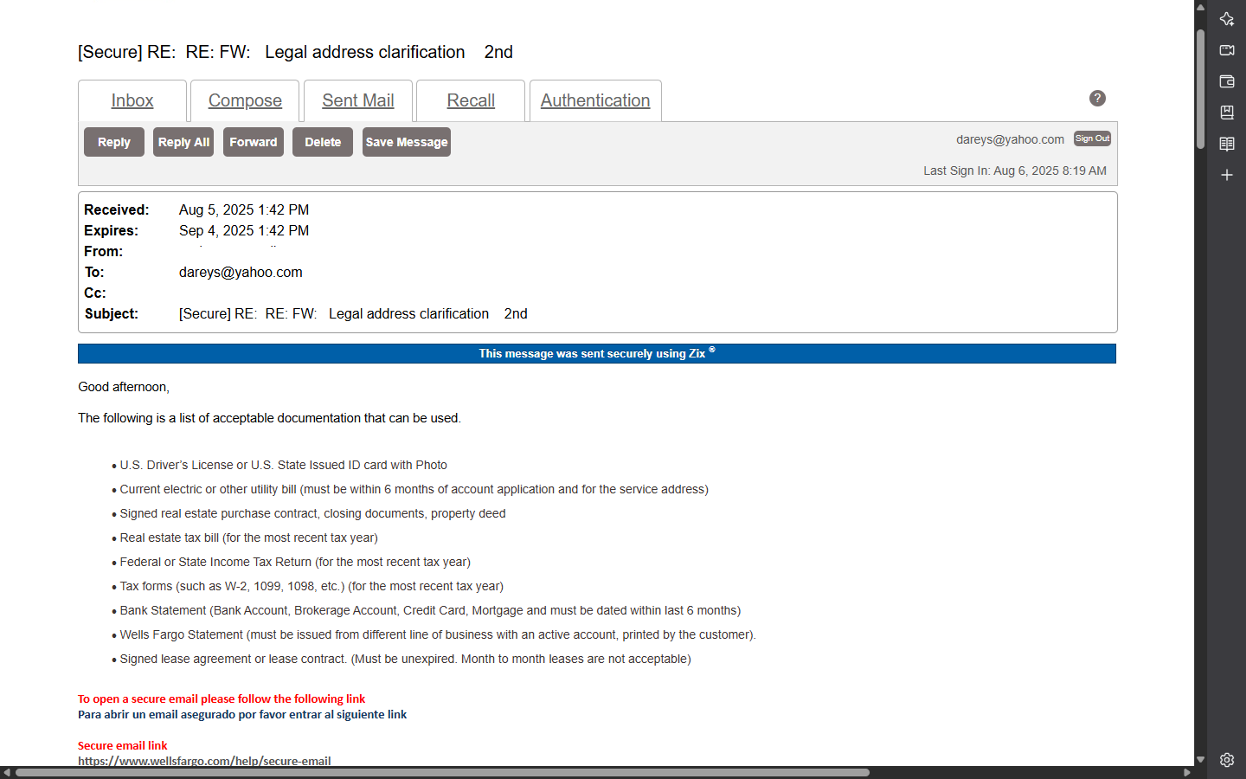Forward this message with Forward button

254,142
